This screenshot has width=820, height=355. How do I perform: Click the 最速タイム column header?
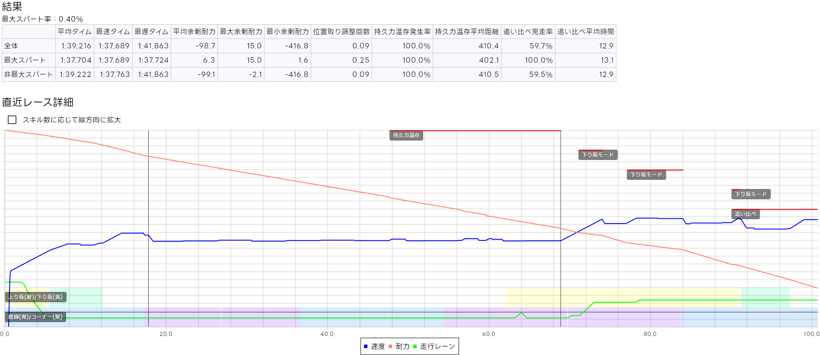[113, 32]
